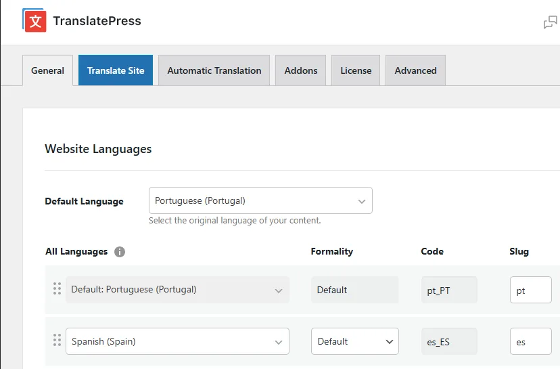Switch to the General tab
The height and width of the screenshot is (369, 560).
click(47, 70)
